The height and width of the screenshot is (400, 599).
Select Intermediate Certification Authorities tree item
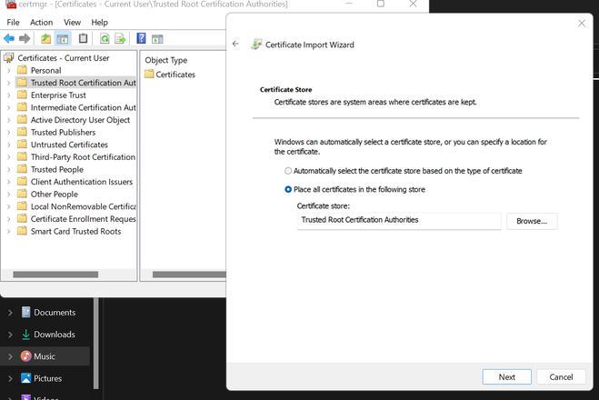[83, 107]
